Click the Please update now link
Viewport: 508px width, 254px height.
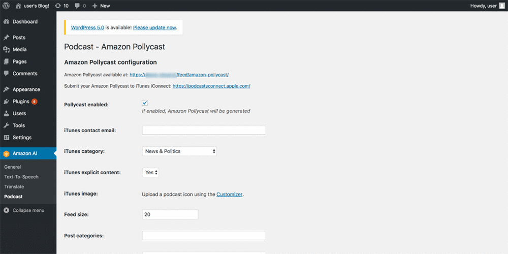click(x=154, y=27)
